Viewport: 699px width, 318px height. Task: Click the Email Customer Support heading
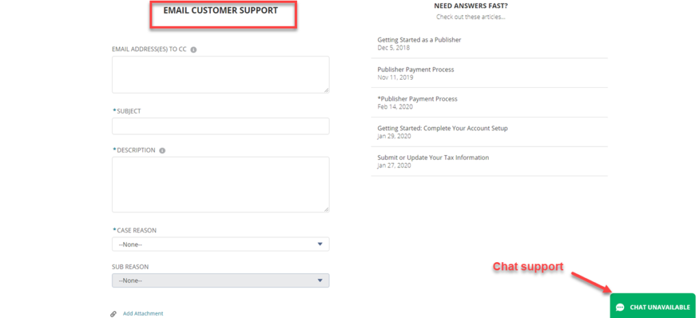pyautogui.click(x=220, y=11)
